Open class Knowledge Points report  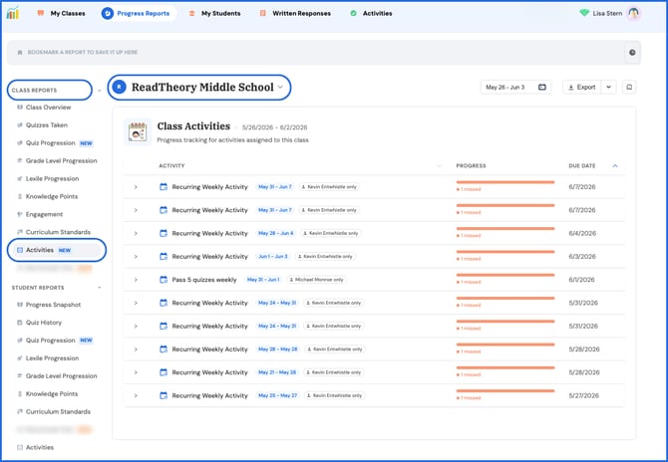(x=52, y=196)
